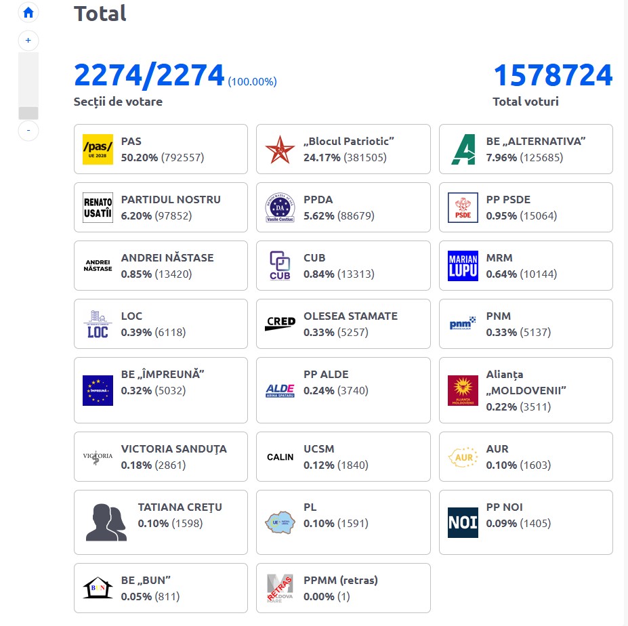Click the Secții de votare label
The width and height of the screenshot is (628, 626).
pos(118,102)
